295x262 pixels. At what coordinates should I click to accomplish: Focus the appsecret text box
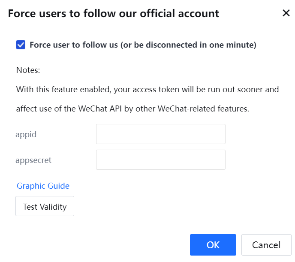tap(160, 160)
